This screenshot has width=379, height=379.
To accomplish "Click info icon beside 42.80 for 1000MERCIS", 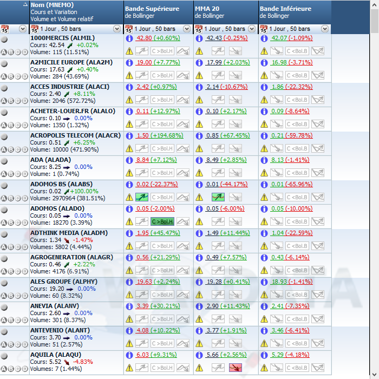I will tap(129, 38).
